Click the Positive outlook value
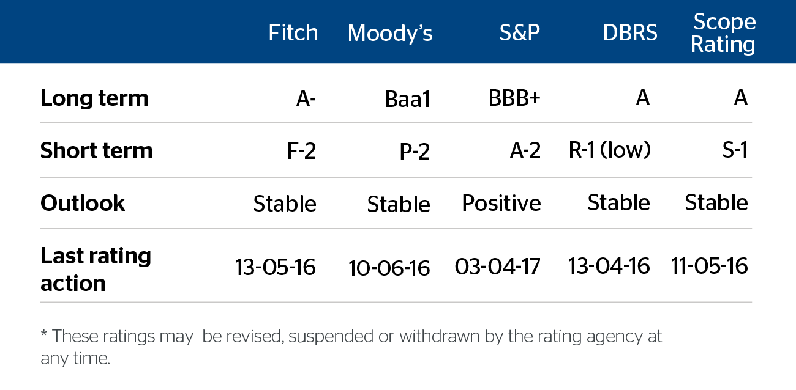Screen dimensions: 796x390 (x=501, y=204)
